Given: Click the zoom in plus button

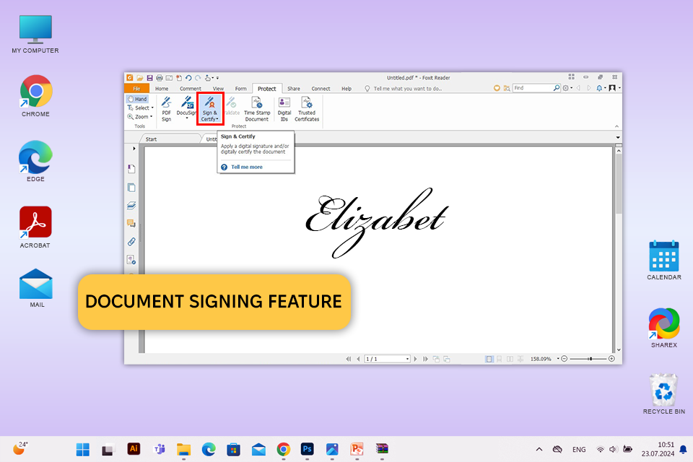Looking at the screenshot, I should click(x=611, y=359).
